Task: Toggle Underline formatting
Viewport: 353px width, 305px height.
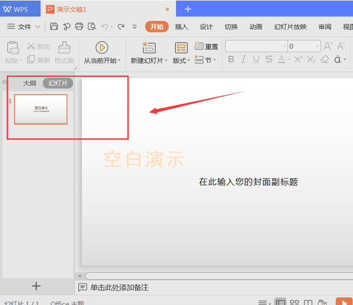Action: (x=256, y=59)
